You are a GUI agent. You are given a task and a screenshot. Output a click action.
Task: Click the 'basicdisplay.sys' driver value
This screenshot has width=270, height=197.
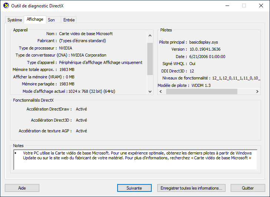(x=204, y=42)
